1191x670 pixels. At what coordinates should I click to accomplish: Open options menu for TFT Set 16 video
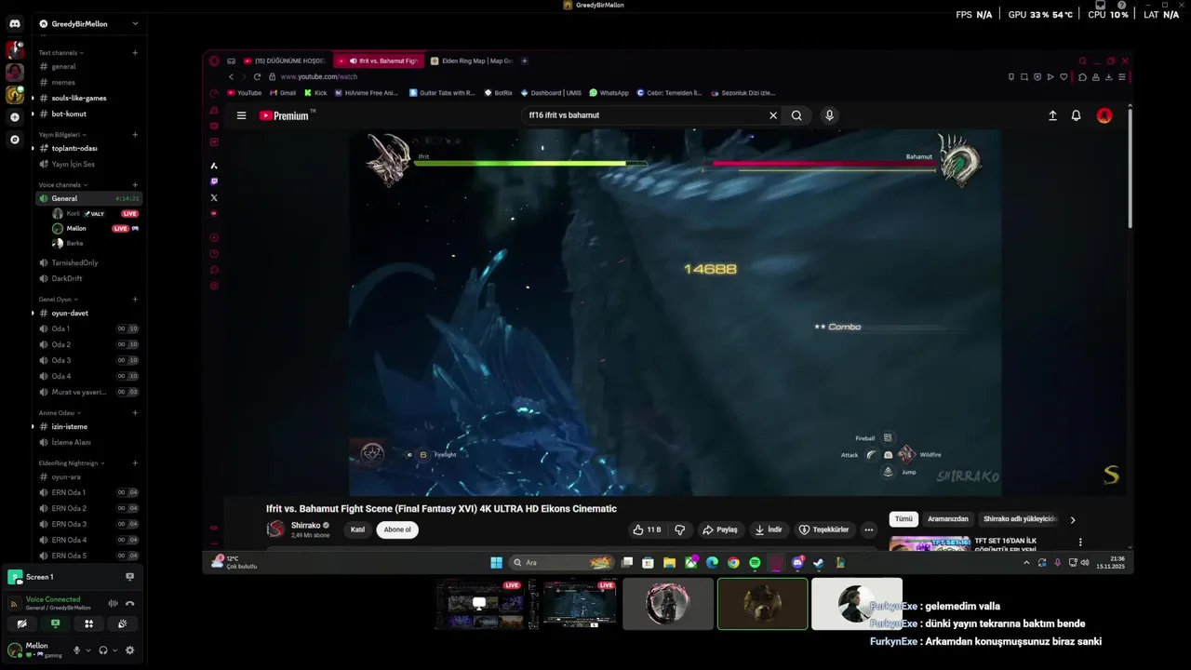(x=1080, y=542)
